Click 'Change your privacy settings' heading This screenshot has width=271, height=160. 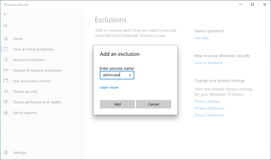pyautogui.click(x=219, y=81)
